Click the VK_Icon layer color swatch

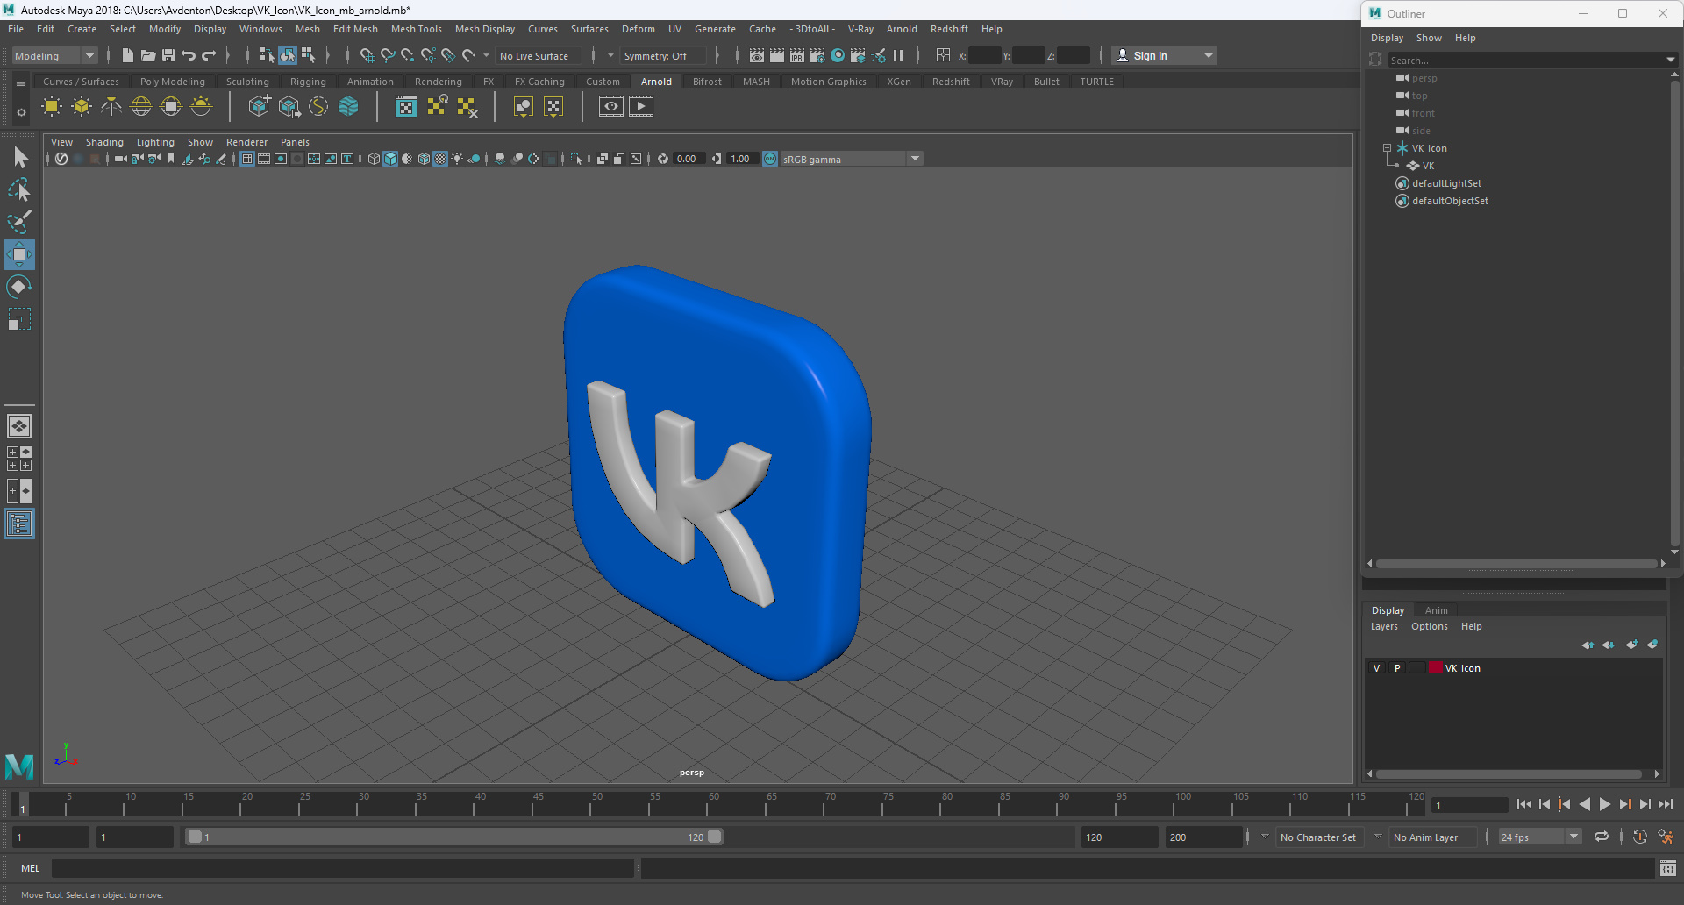pyautogui.click(x=1436, y=668)
